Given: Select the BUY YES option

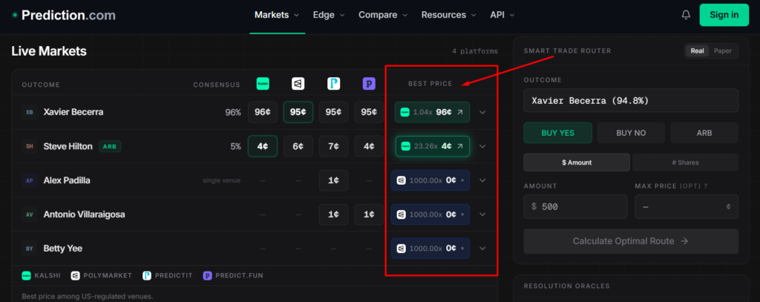Looking at the screenshot, I should (558, 133).
